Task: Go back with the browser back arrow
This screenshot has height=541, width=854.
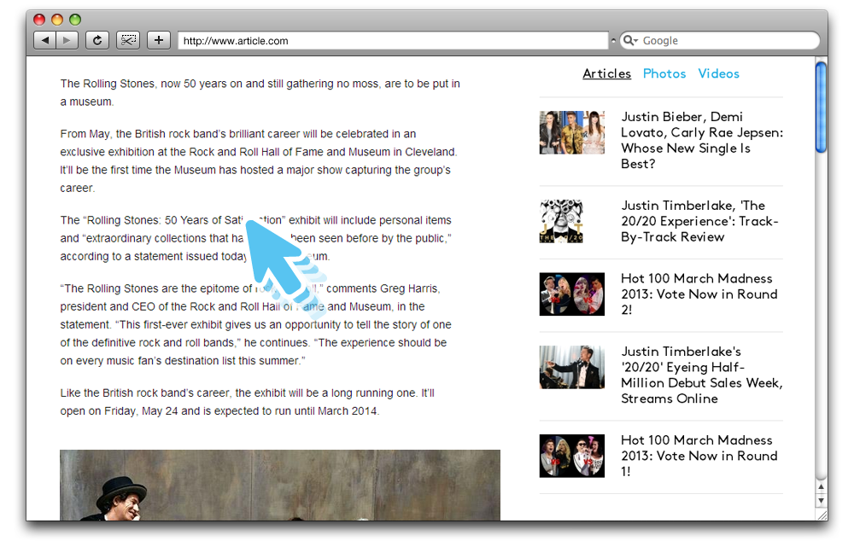Action: tap(44, 40)
